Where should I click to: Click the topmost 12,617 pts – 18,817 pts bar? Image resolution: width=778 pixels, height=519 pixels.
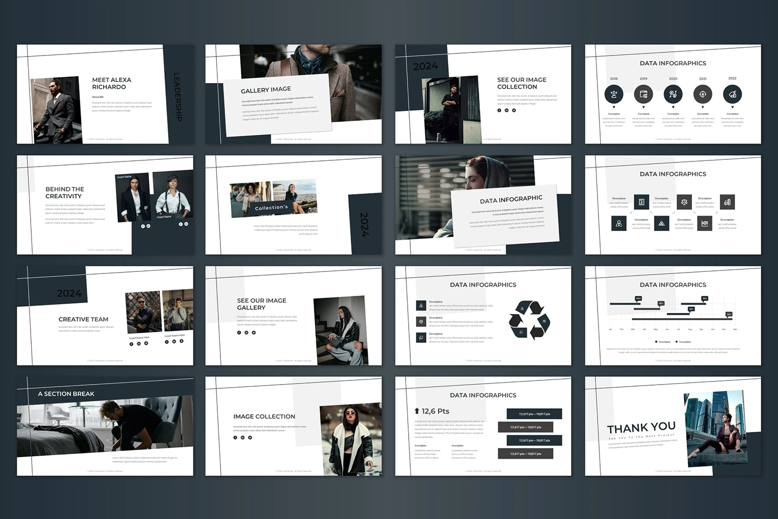[x=534, y=414]
